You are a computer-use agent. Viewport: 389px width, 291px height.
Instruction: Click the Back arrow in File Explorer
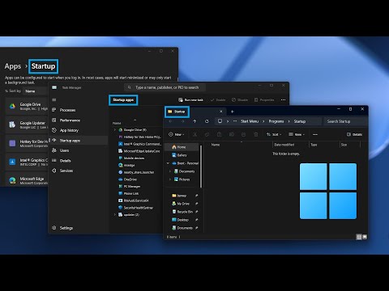coord(170,121)
